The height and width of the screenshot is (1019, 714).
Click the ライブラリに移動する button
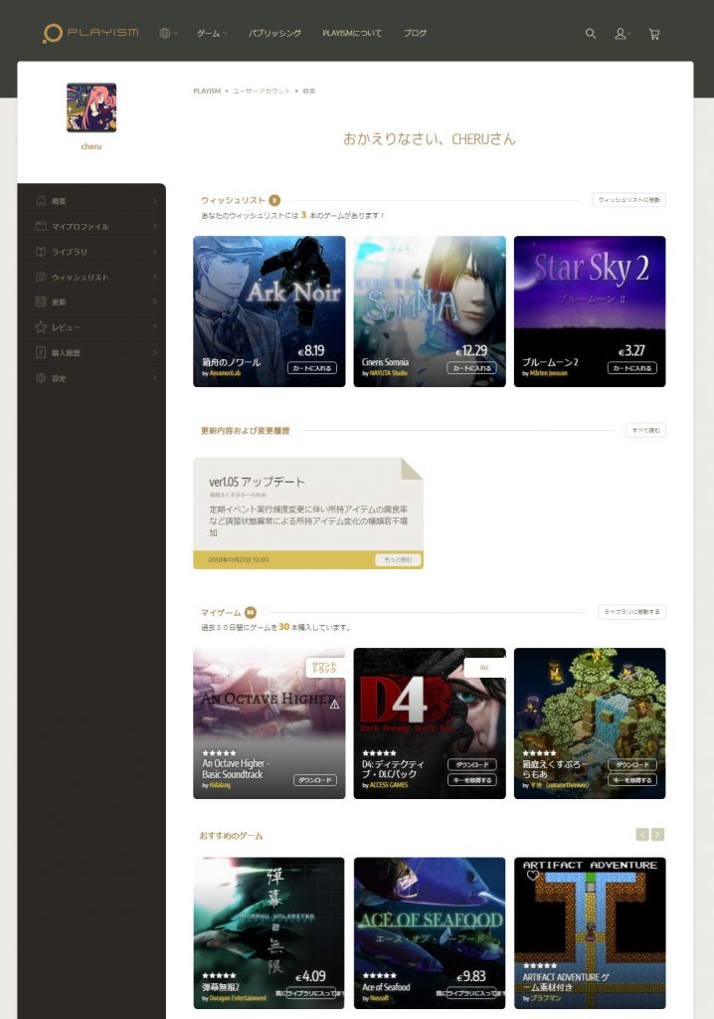click(631, 612)
